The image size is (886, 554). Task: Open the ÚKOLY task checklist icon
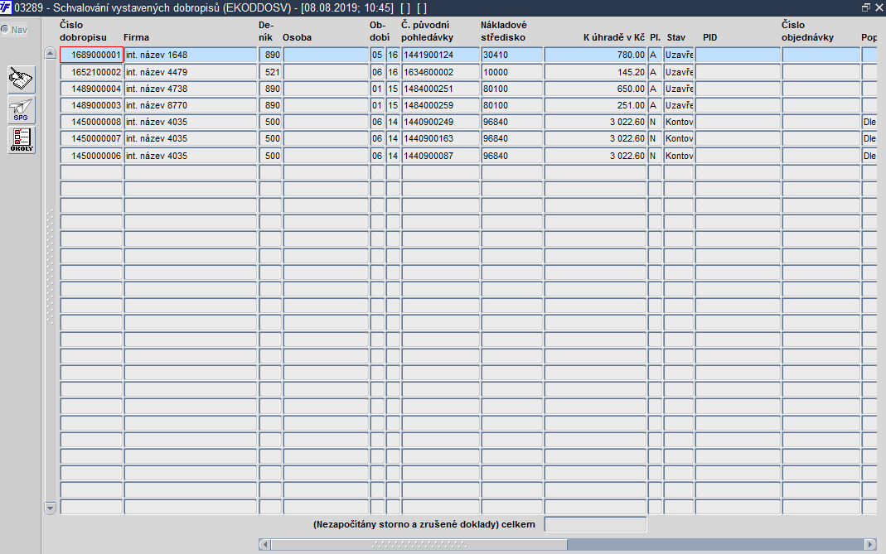[x=22, y=139]
